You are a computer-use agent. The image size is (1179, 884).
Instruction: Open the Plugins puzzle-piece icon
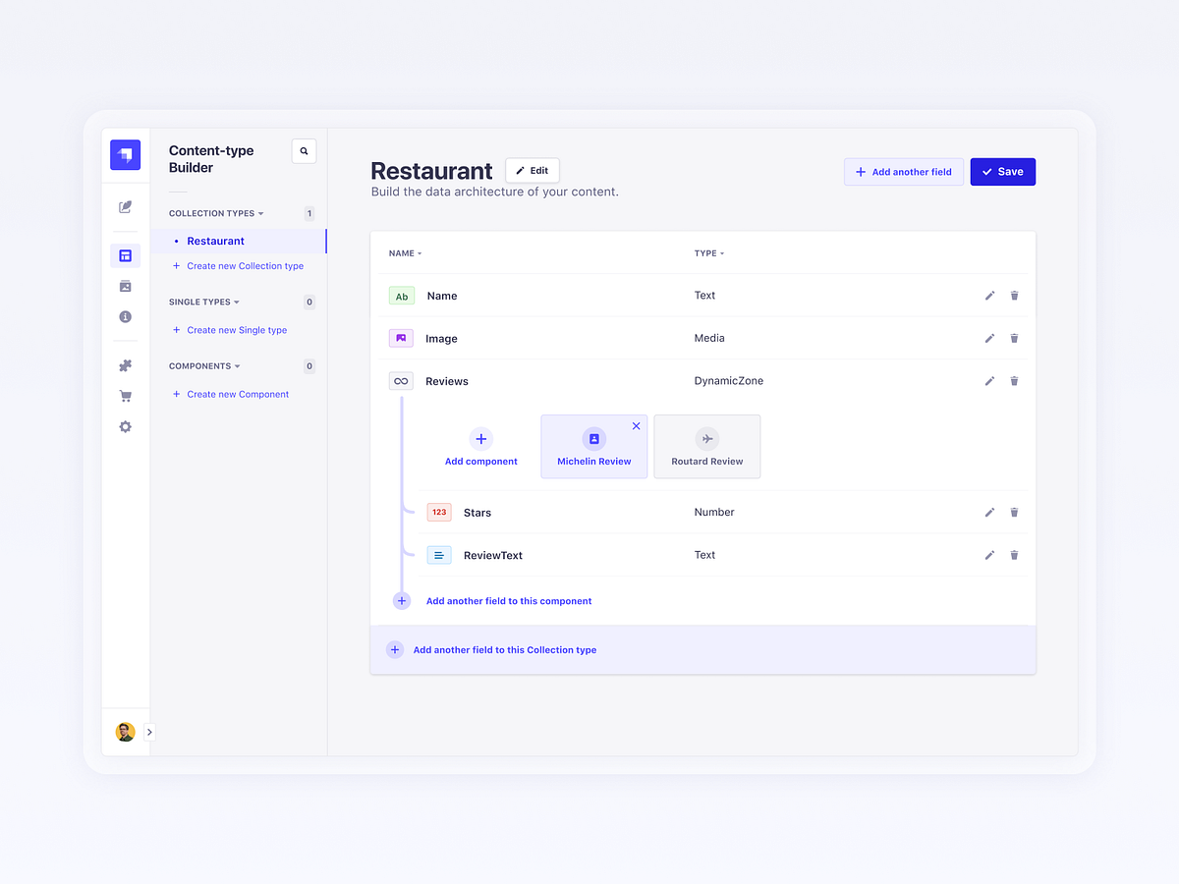point(125,364)
